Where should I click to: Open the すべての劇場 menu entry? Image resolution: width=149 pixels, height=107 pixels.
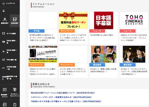tap(11, 33)
